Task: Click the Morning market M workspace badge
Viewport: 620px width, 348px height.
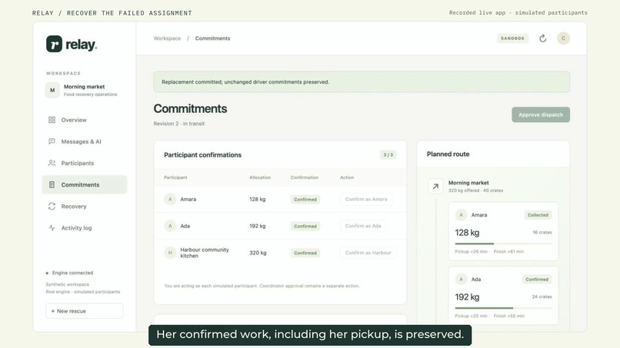Action: coord(52,90)
